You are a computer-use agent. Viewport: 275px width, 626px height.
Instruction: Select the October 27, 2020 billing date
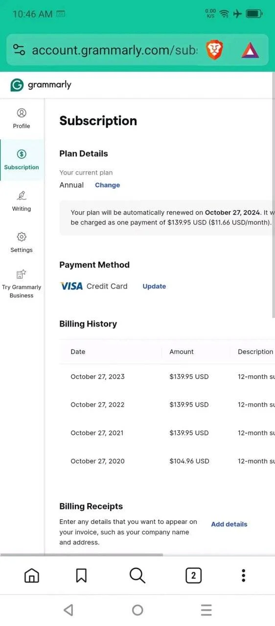pos(97,461)
